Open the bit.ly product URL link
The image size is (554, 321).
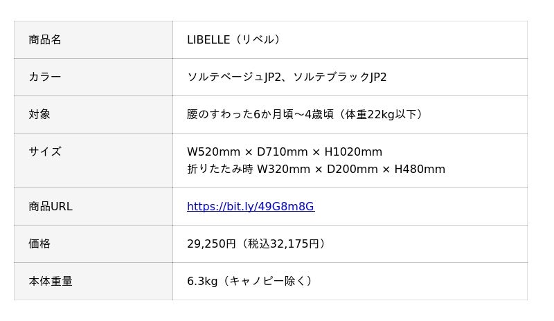pos(250,207)
